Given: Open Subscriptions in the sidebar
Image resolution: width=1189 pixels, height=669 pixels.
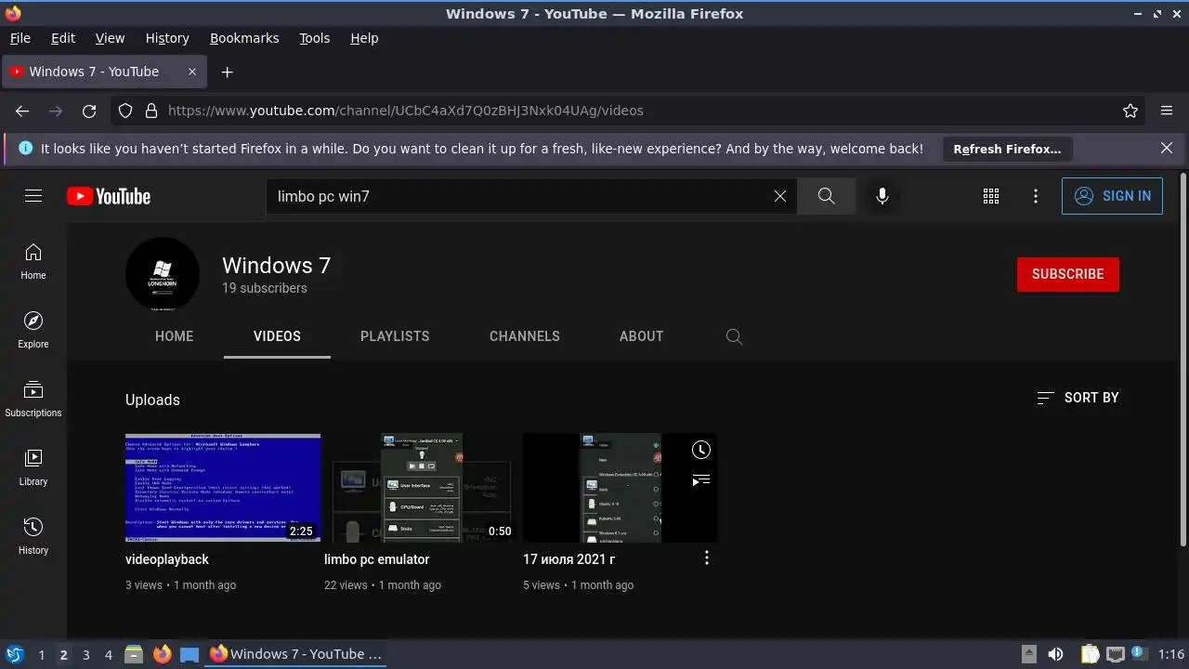Looking at the screenshot, I should [33, 400].
